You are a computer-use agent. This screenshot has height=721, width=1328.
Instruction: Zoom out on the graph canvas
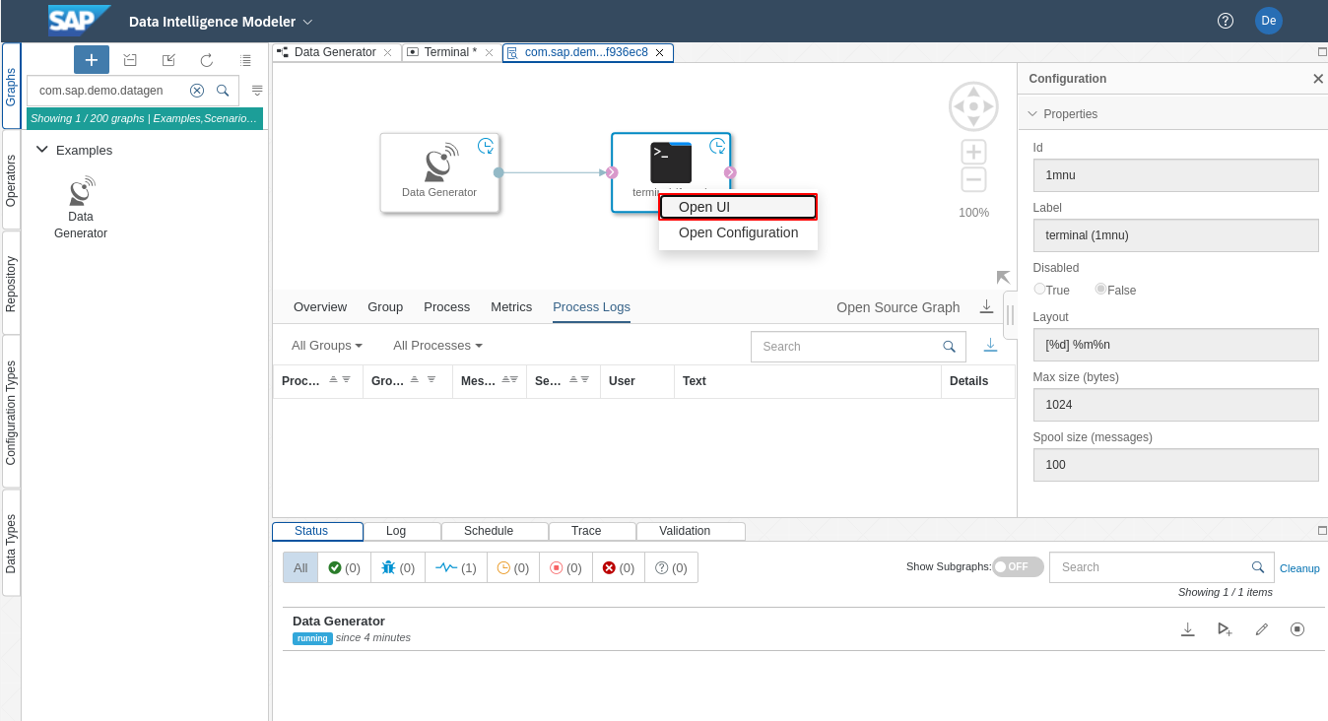coord(973,179)
